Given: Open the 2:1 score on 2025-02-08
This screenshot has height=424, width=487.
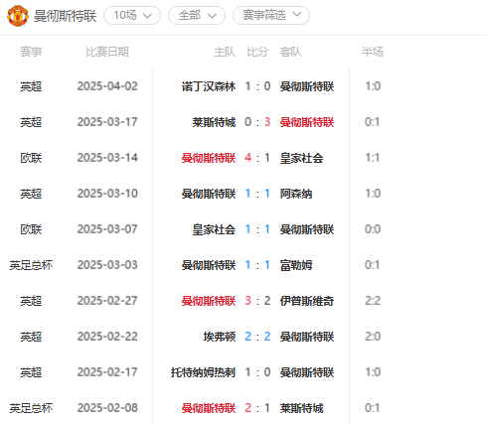Looking at the screenshot, I should pos(257,408).
